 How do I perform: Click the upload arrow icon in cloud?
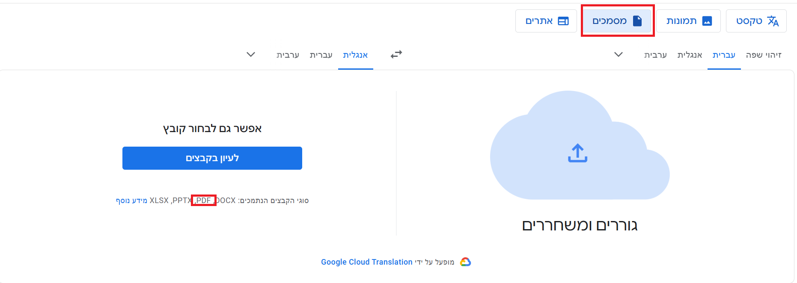tap(577, 153)
